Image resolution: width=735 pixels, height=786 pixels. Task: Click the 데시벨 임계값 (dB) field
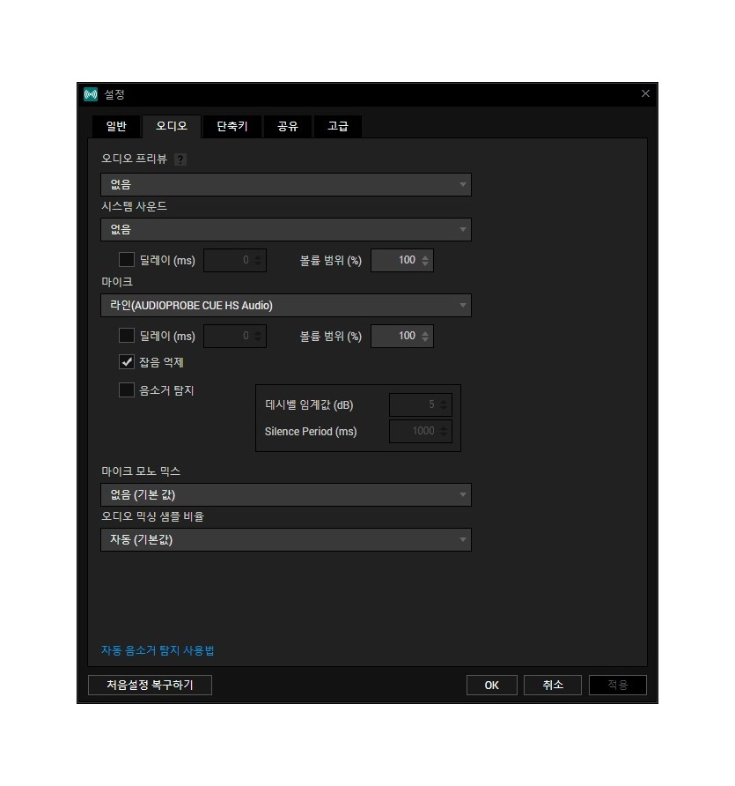[421, 404]
